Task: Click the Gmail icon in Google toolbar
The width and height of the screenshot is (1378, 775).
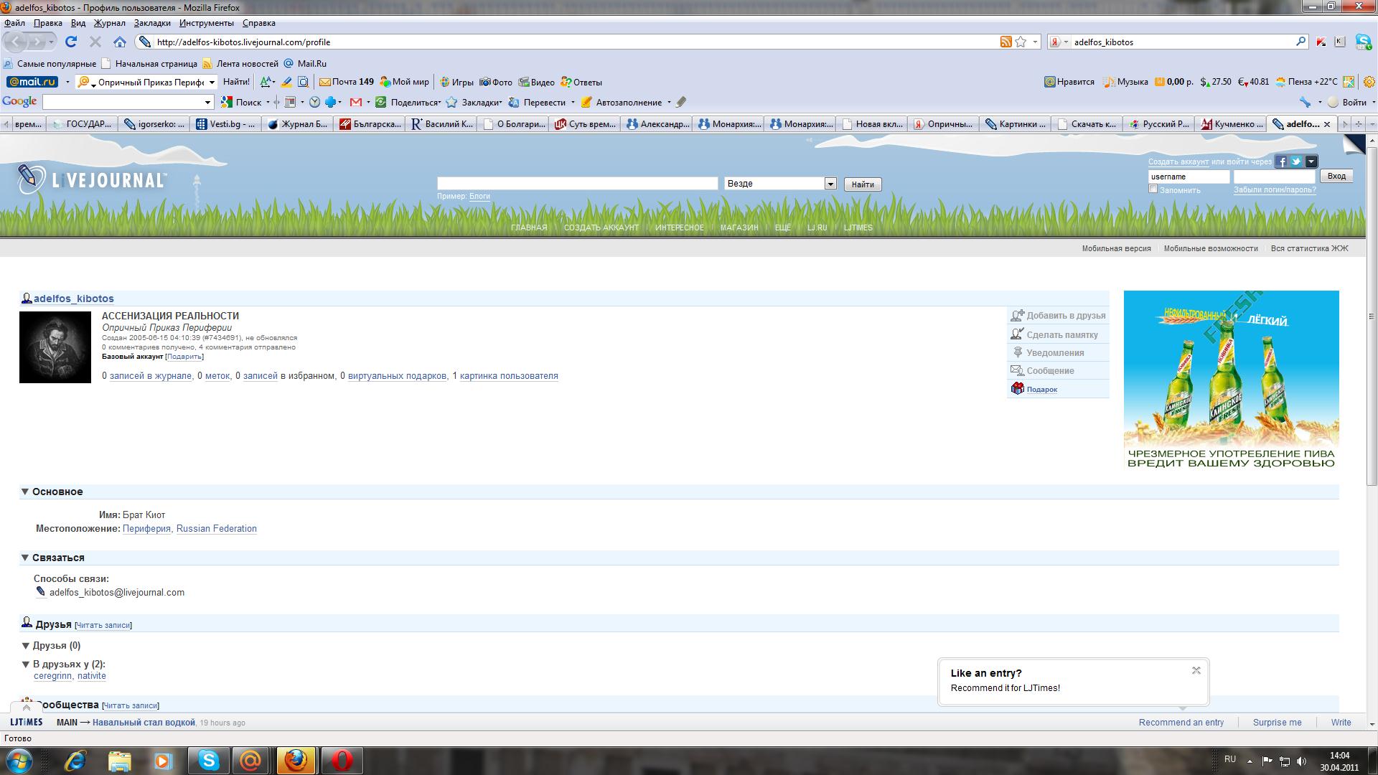Action: click(x=356, y=103)
